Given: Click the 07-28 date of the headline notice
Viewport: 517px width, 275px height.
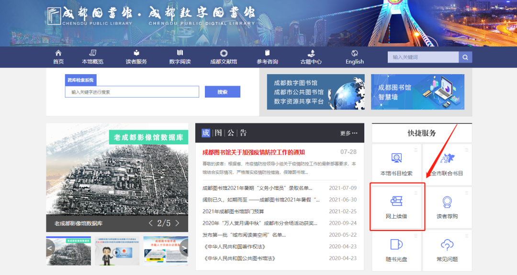Looking at the screenshot, I should click(348, 152).
